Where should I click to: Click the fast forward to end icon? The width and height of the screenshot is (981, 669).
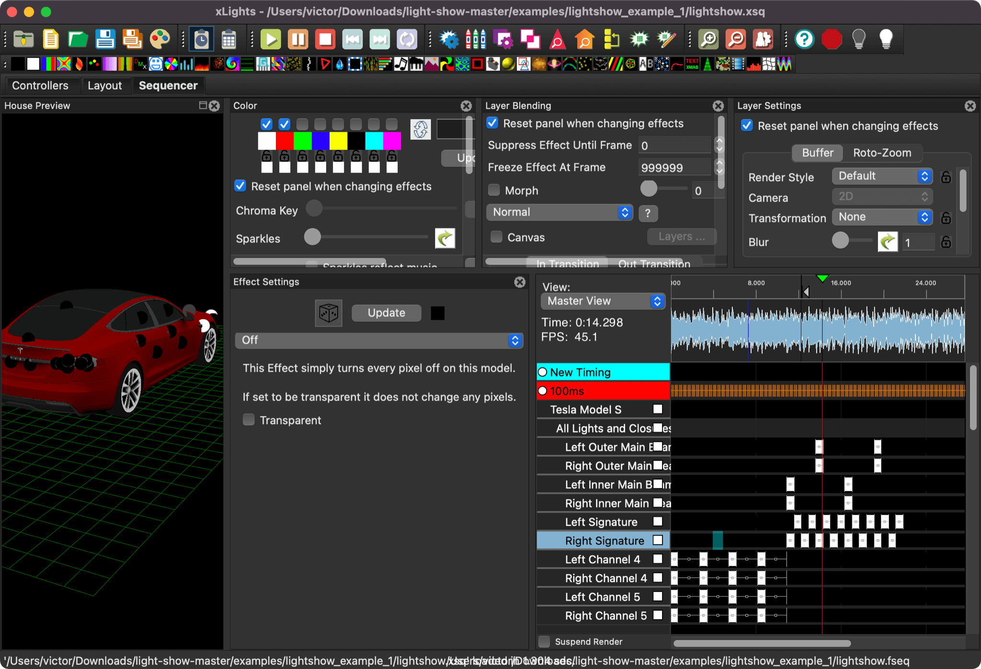380,39
